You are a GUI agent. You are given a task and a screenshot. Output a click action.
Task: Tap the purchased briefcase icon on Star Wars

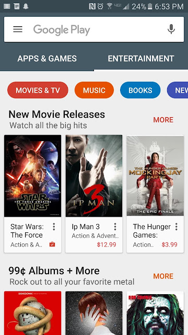click(x=52, y=244)
